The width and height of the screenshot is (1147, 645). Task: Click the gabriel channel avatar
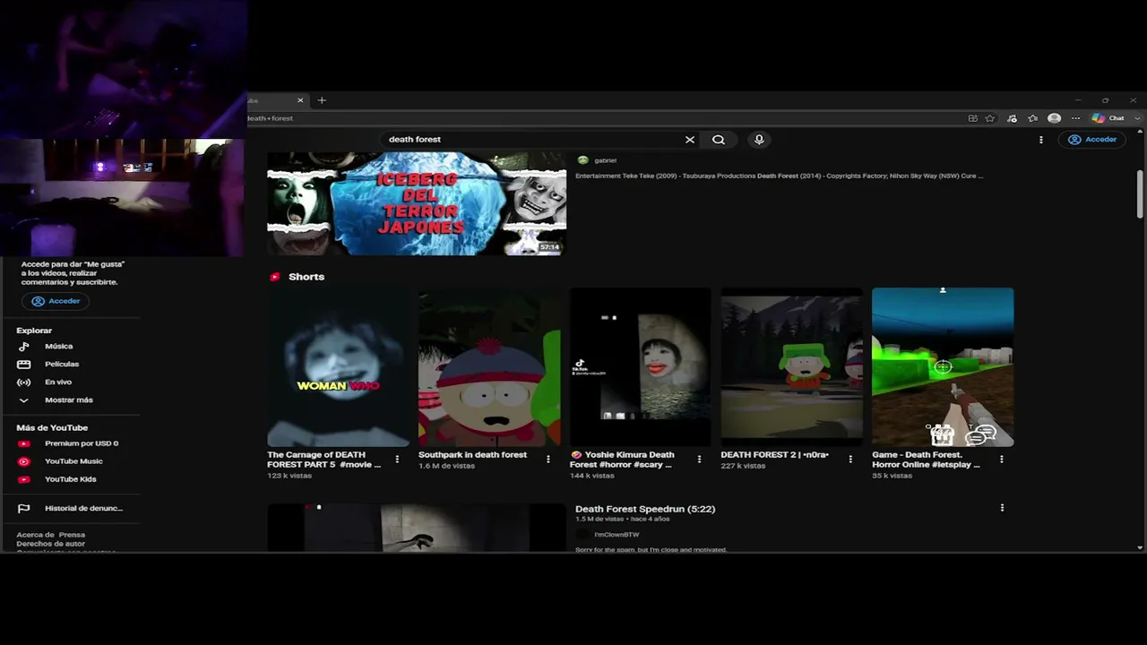click(x=582, y=160)
